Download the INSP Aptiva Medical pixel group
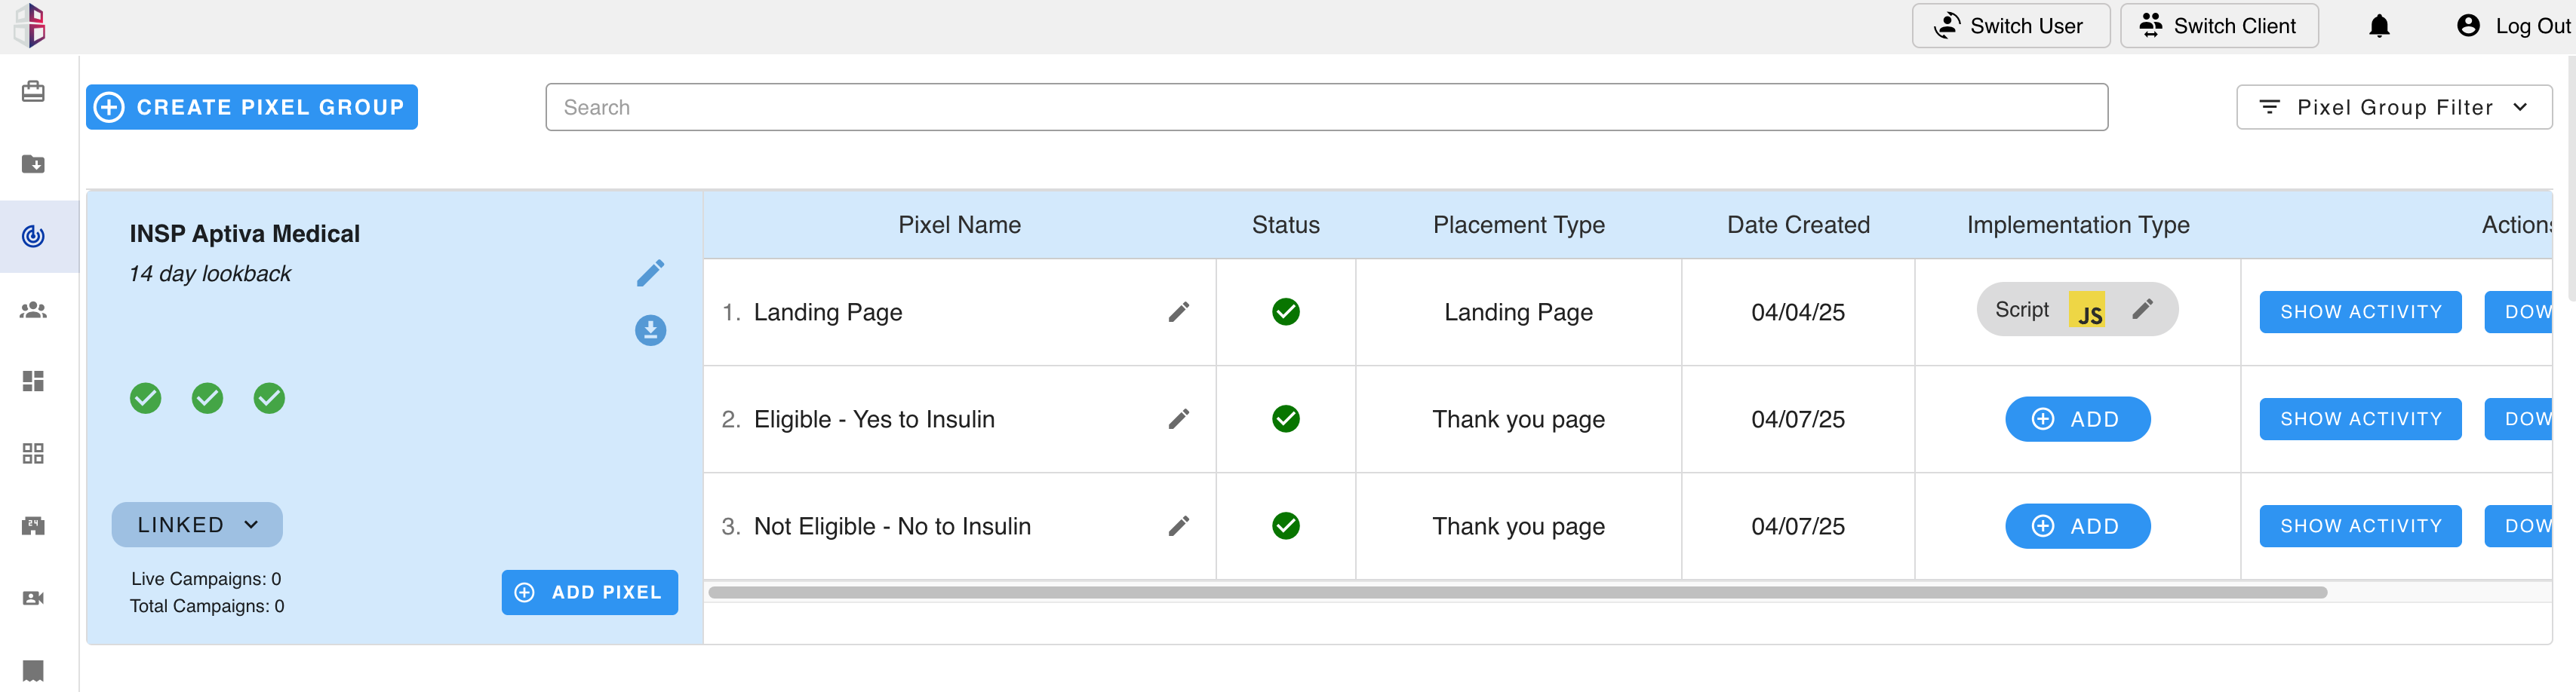Screen dimensions: 2576x692 [x=650, y=330]
